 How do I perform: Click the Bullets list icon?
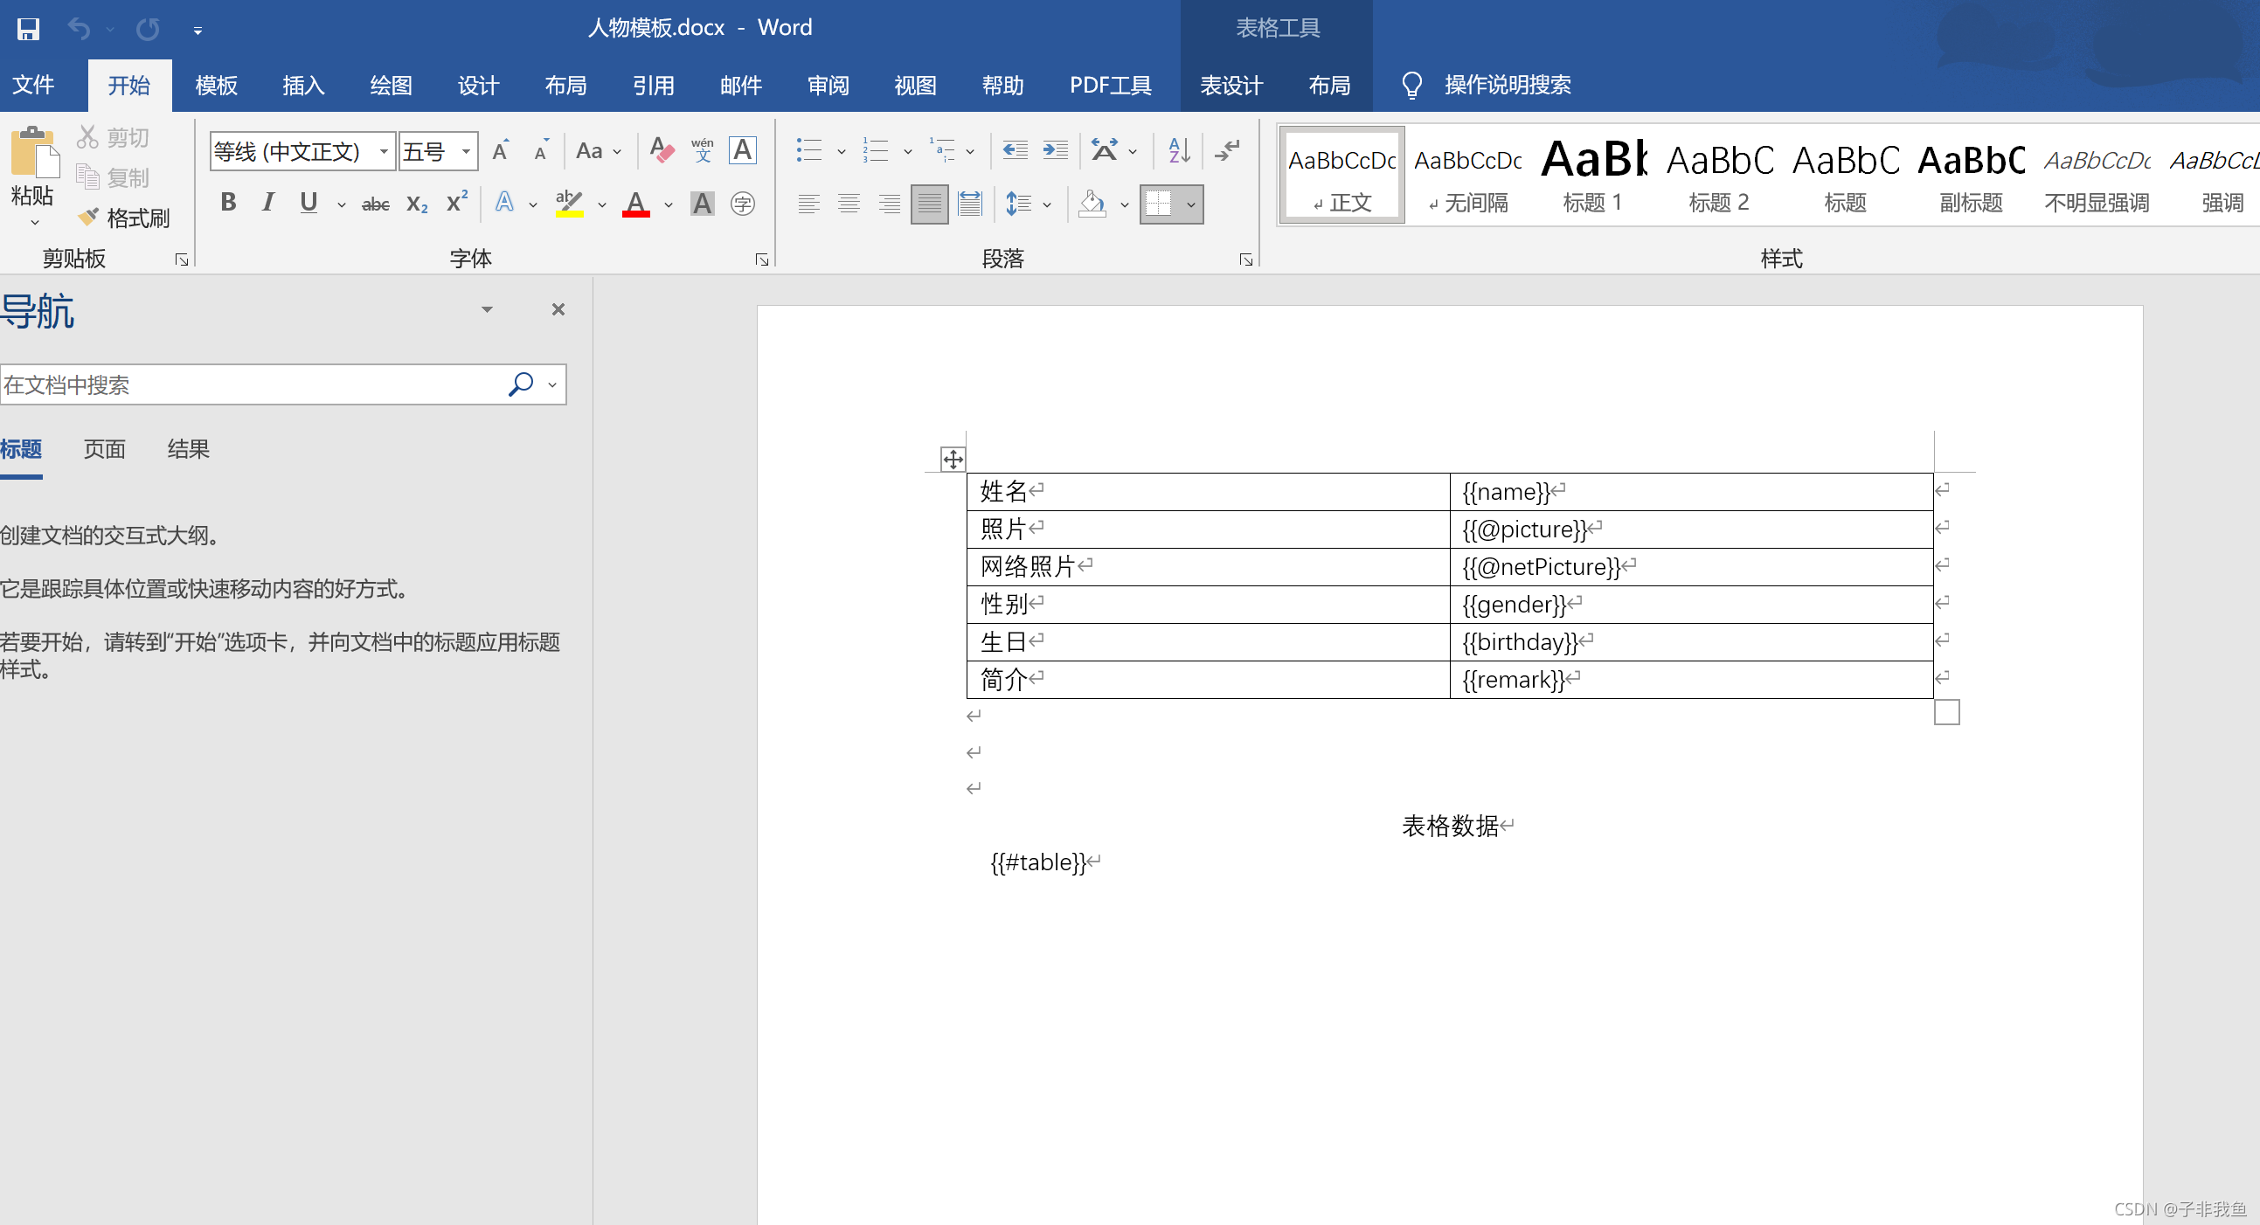click(808, 151)
